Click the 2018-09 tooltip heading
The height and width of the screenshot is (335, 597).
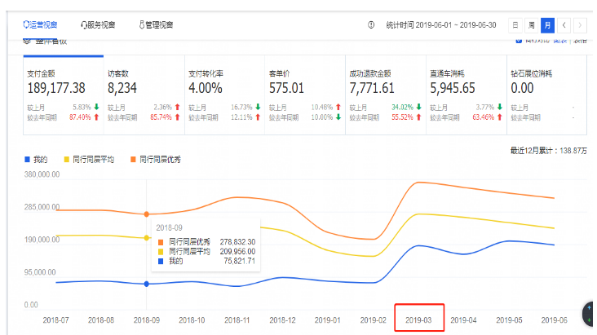tap(169, 227)
